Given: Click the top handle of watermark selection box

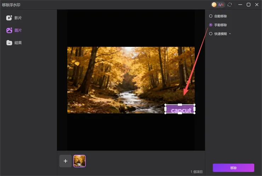Looking at the screenshot, I should [x=180, y=104].
